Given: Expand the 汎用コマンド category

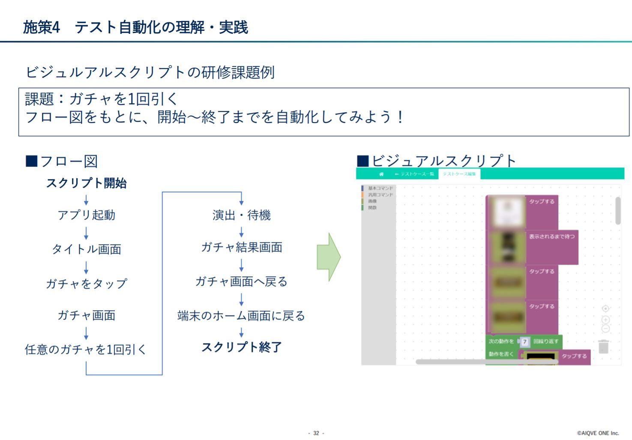Looking at the screenshot, I should coord(380,195).
